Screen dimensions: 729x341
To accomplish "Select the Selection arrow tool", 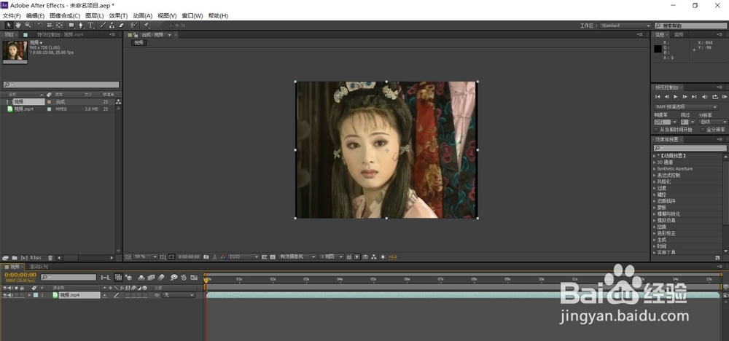I will coord(9,25).
